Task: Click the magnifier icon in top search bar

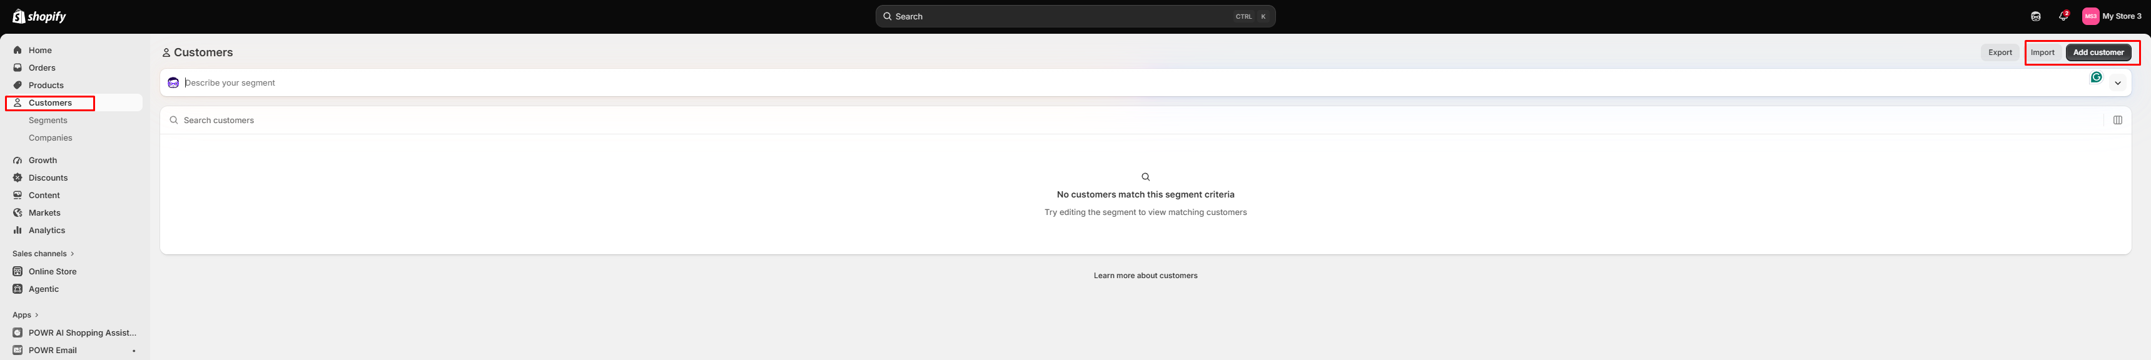Action: click(x=888, y=16)
